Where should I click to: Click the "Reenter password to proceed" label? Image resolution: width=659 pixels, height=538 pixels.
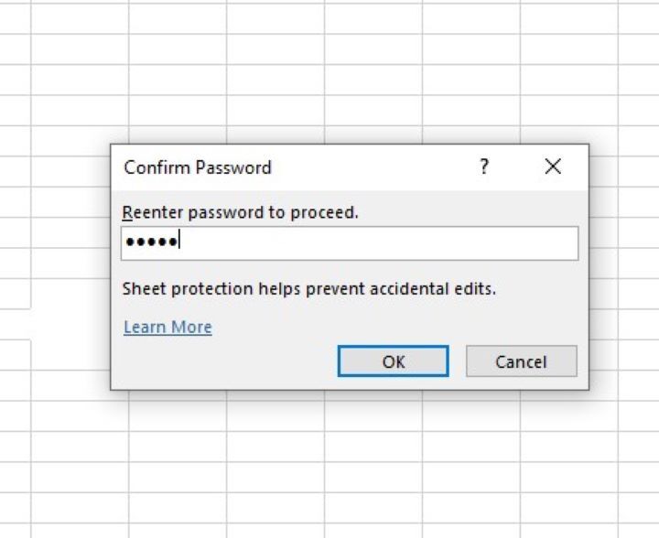point(240,212)
